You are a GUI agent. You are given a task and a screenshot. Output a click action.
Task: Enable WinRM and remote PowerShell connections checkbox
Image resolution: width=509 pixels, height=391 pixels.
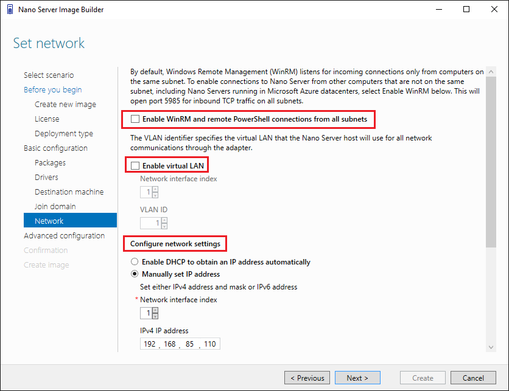tap(135, 119)
